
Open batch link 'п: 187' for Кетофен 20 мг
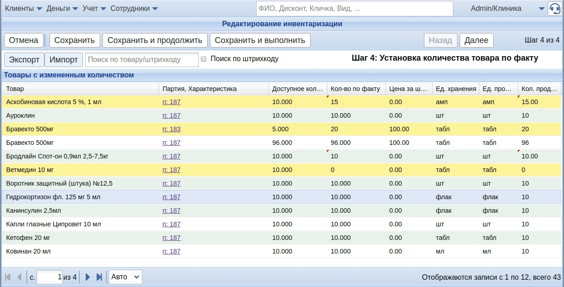pos(171,238)
